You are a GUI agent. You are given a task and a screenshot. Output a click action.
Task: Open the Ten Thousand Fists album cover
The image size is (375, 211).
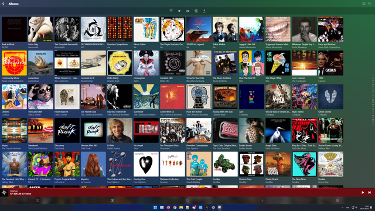tap(172, 130)
